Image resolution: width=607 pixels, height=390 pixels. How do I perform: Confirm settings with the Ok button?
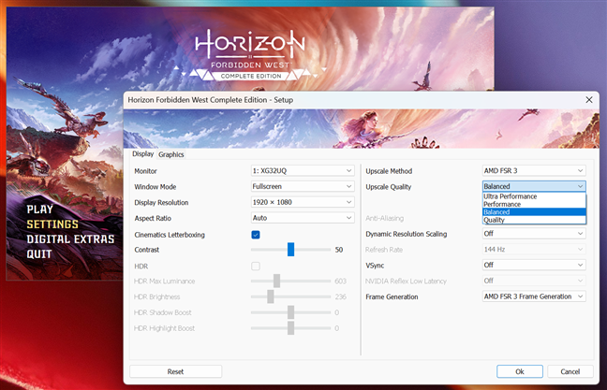520,371
